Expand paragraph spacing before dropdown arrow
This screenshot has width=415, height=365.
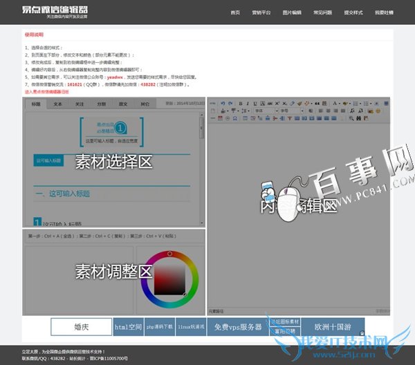coord(228,111)
